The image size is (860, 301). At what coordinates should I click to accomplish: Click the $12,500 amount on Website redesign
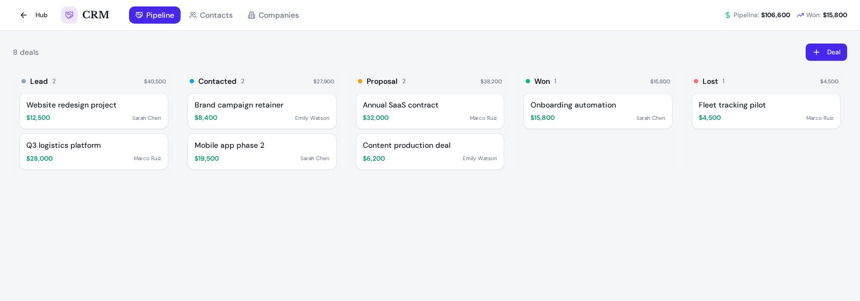38,118
